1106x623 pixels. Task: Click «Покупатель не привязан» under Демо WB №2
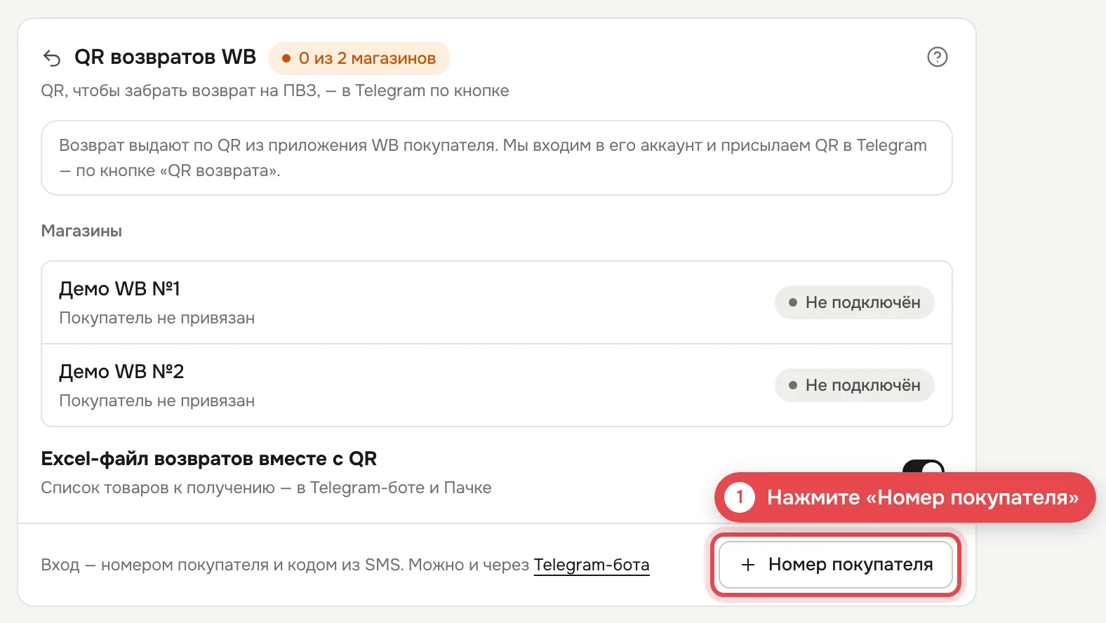[x=156, y=401]
